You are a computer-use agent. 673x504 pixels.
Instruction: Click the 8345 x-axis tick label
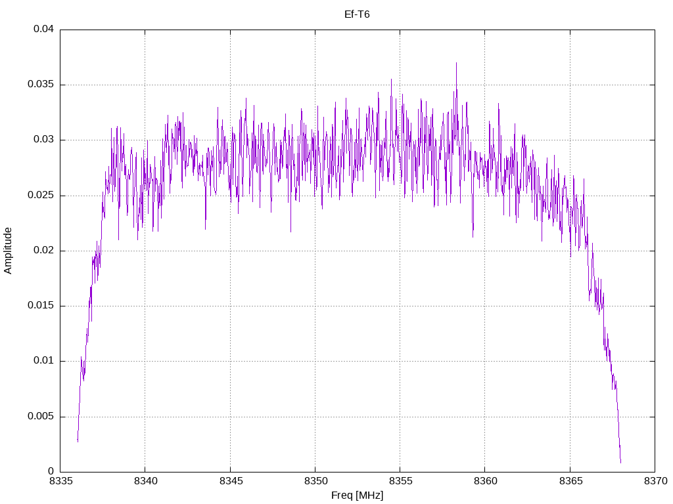(231, 481)
